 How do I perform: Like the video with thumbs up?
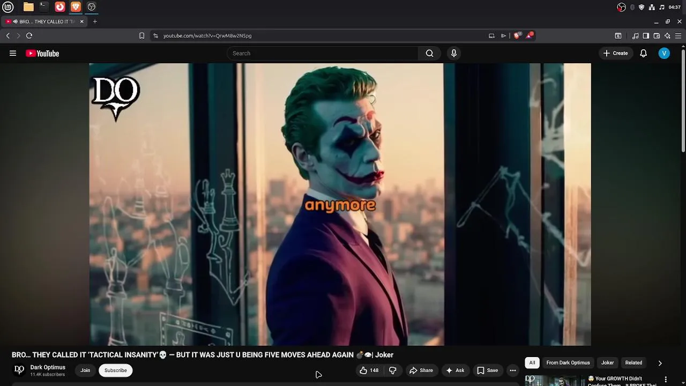coord(369,370)
